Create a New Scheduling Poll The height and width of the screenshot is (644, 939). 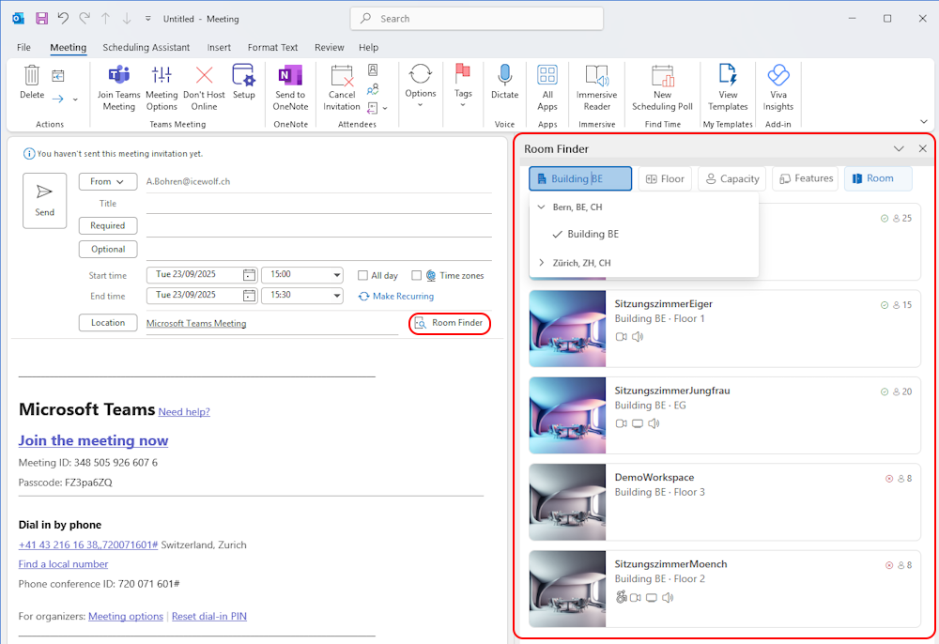(x=662, y=88)
